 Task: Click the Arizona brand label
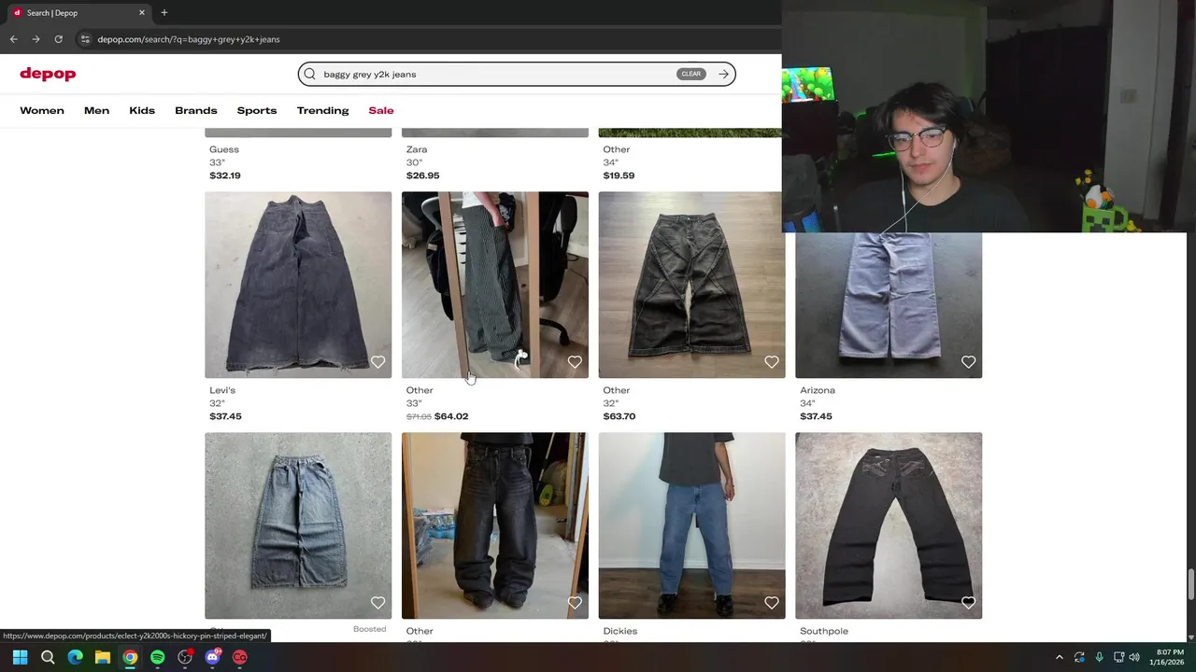click(x=818, y=390)
